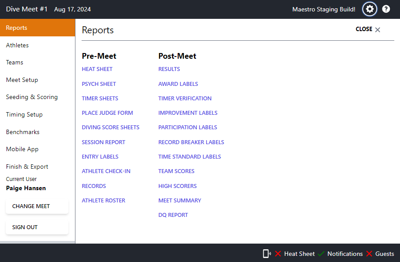The width and height of the screenshot is (400, 262).
Task: Toggle the Notifications green checkmark
Action: click(x=321, y=253)
